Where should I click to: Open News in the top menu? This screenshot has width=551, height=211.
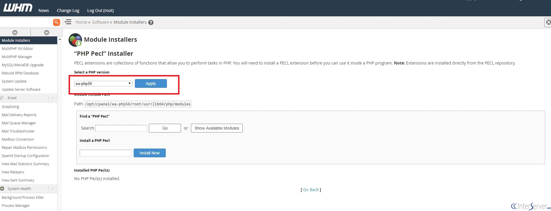(x=44, y=11)
